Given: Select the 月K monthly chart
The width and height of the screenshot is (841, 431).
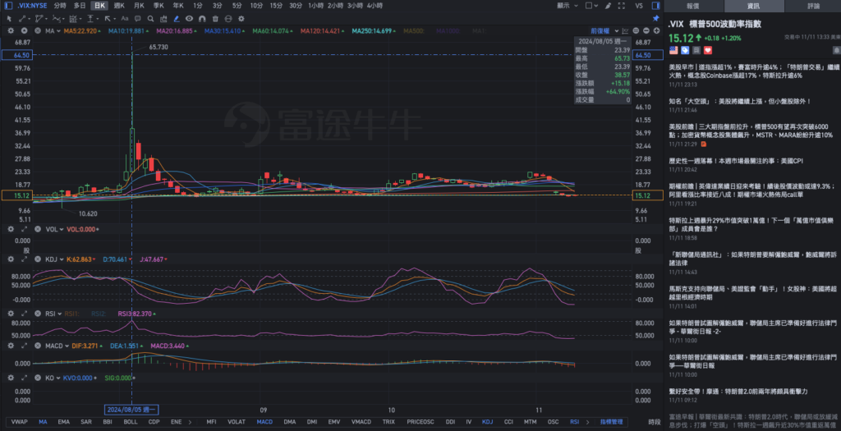Looking at the screenshot, I should click(139, 6).
